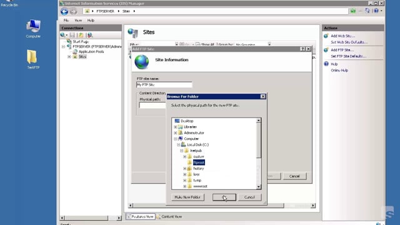Switch to Features View tab
The width and height of the screenshot is (400, 225).
(x=140, y=217)
